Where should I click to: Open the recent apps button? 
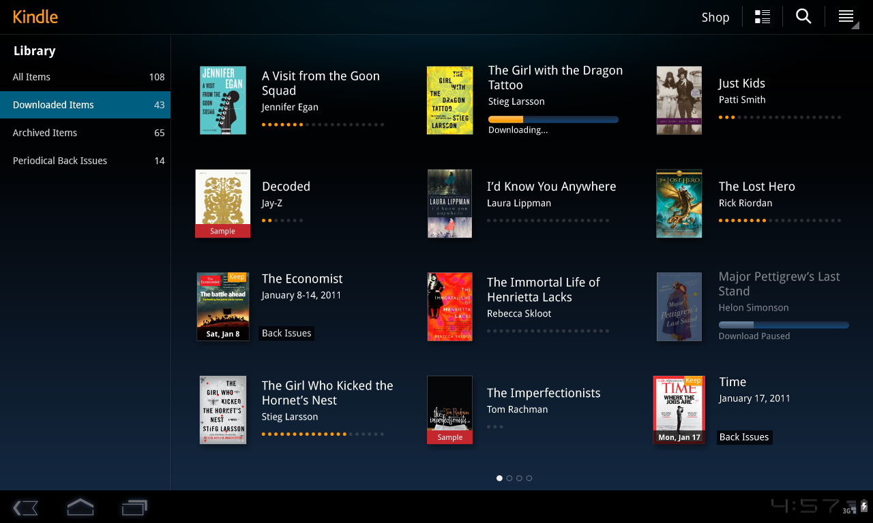[x=134, y=507]
